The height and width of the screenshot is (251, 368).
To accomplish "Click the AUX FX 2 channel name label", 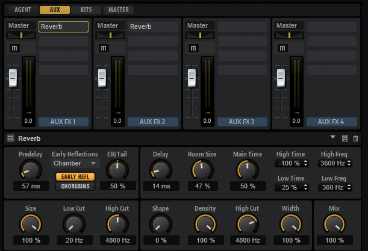I will coord(153,122).
